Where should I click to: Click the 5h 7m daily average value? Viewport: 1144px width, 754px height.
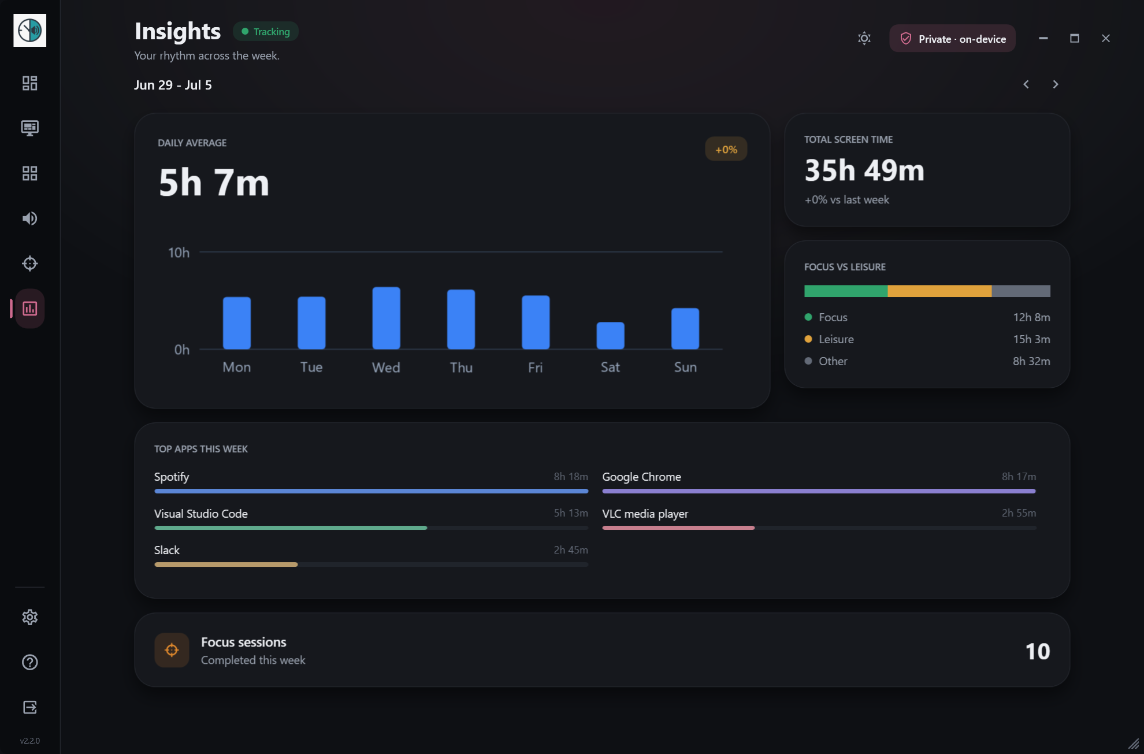[214, 183]
